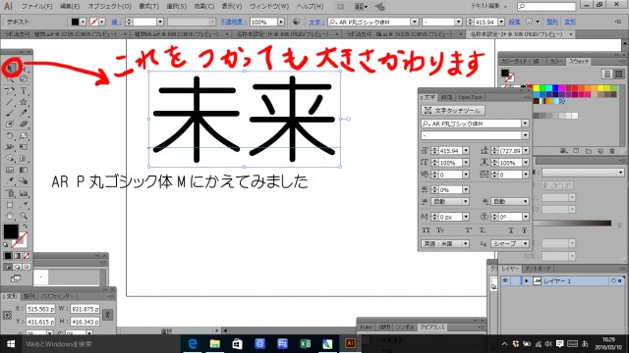This screenshot has width=629, height=353.
Task: Select the Gradient tool
Action: point(24,170)
